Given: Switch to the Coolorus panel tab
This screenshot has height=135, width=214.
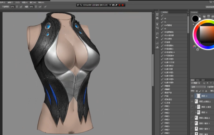Looking at the screenshot, I should (x=194, y=12).
